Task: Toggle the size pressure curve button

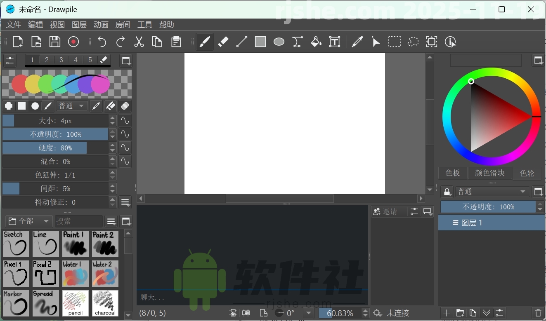Action: coord(125,121)
